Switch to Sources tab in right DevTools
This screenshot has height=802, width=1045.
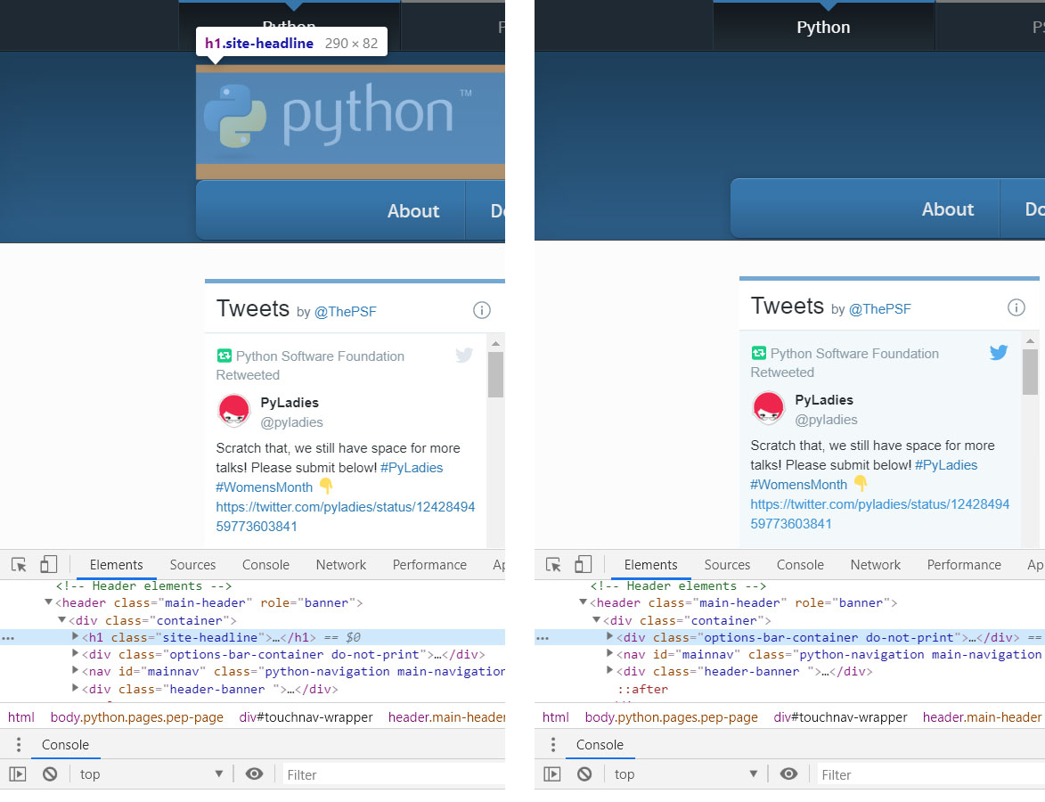tap(727, 565)
